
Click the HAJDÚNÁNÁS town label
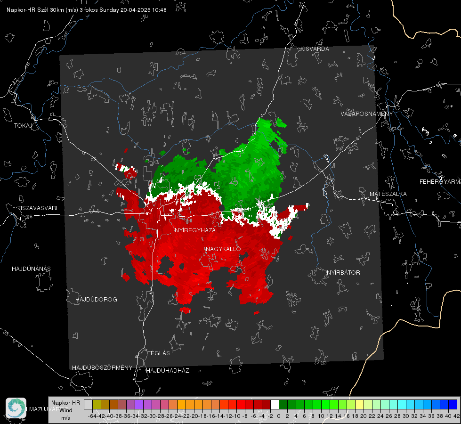[x=31, y=269]
